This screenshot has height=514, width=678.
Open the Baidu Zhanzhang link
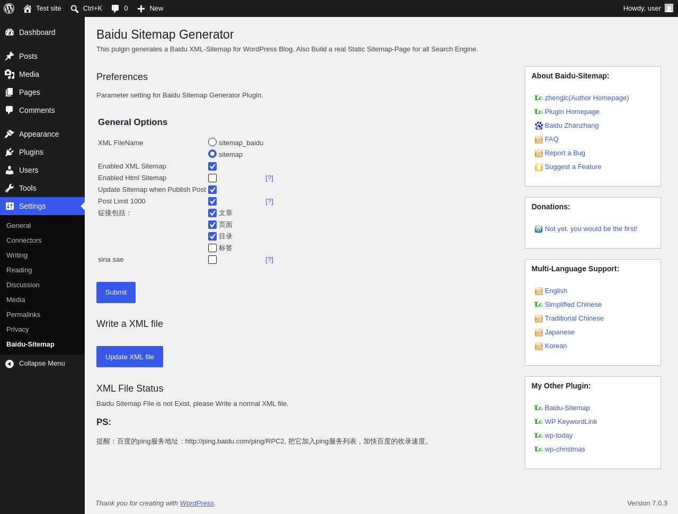click(572, 126)
